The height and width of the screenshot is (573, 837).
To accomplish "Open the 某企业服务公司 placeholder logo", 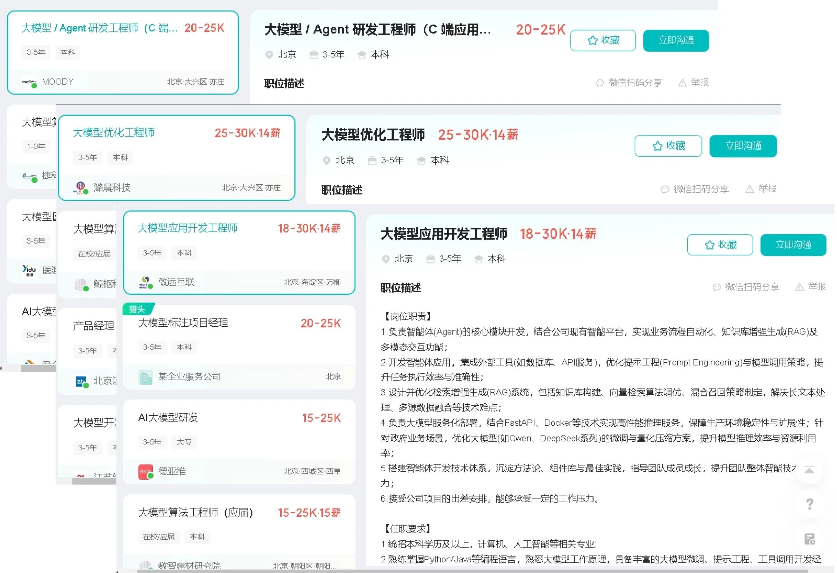I will 145,377.
